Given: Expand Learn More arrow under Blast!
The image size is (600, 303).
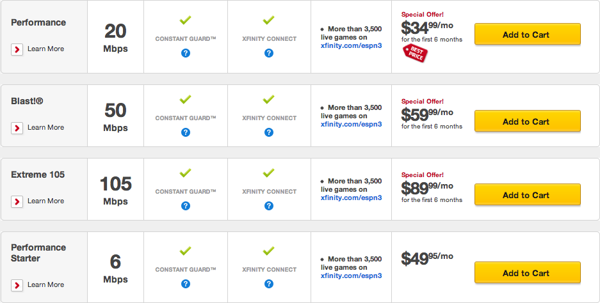Looking at the screenshot, I should pos(17,128).
